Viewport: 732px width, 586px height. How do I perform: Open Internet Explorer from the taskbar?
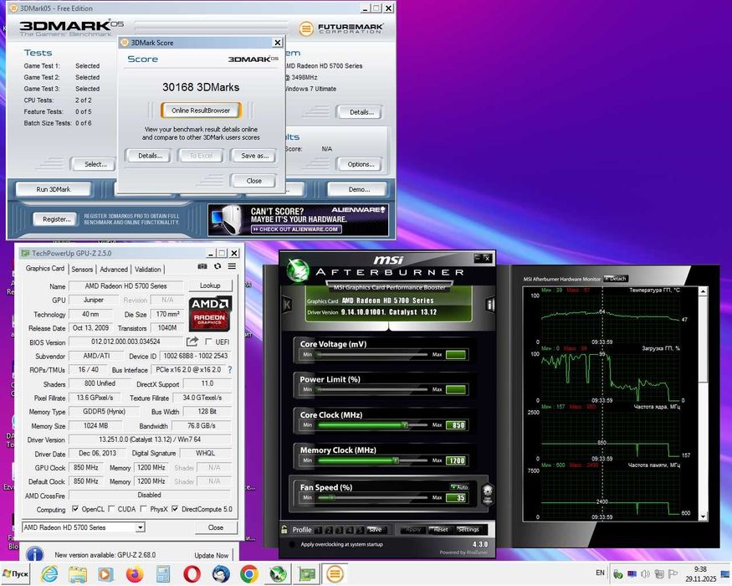[50, 573]
